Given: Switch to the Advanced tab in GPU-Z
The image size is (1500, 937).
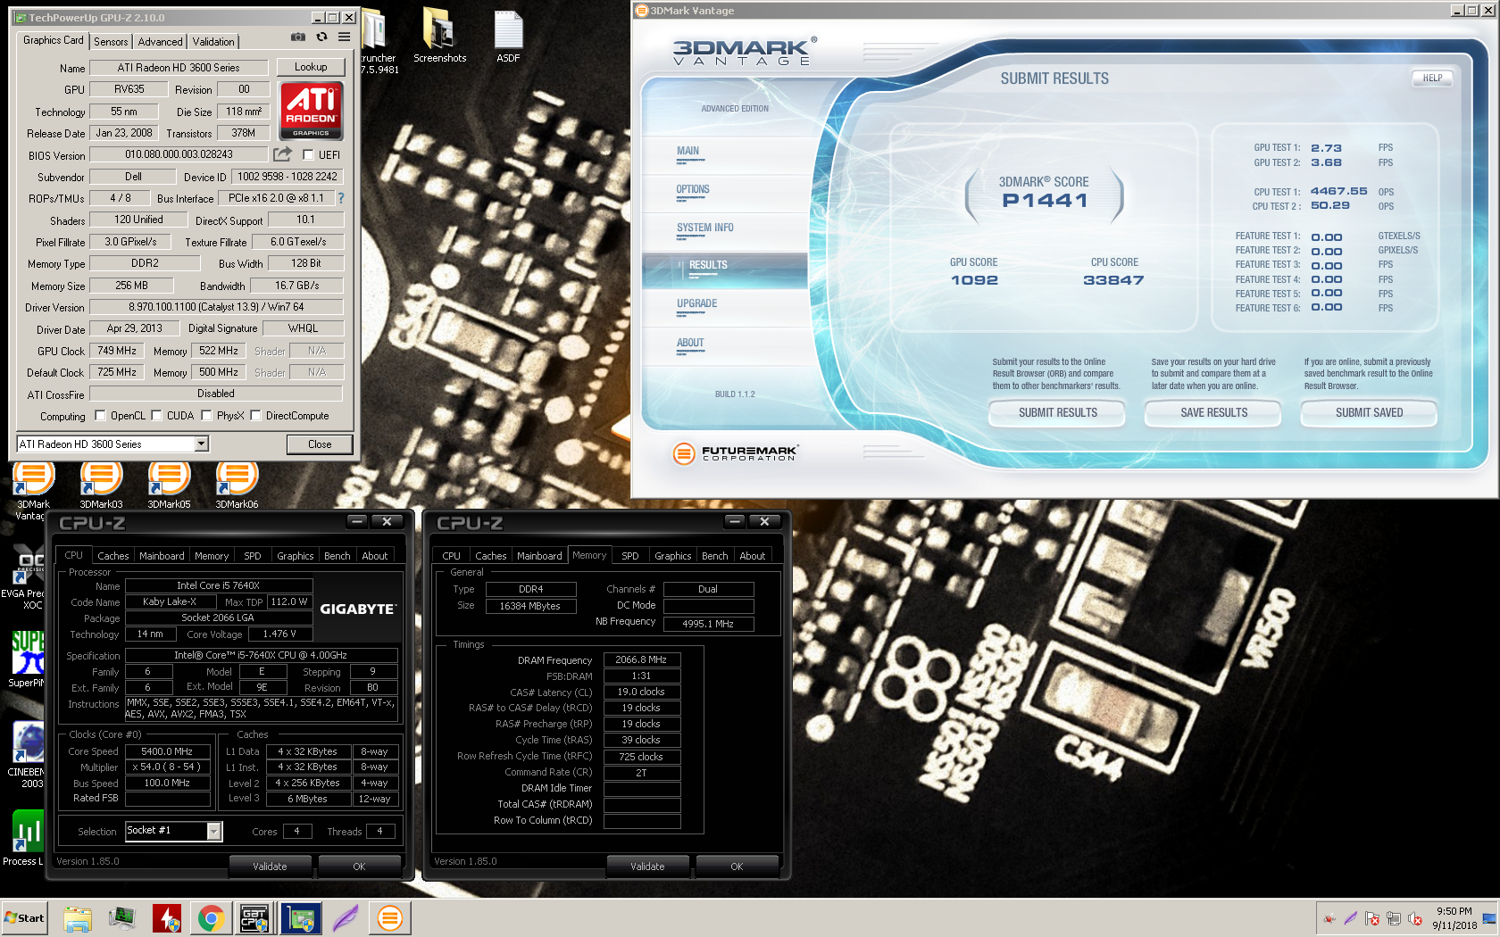Looking at the screenshot, I should [x=160, y=42].
